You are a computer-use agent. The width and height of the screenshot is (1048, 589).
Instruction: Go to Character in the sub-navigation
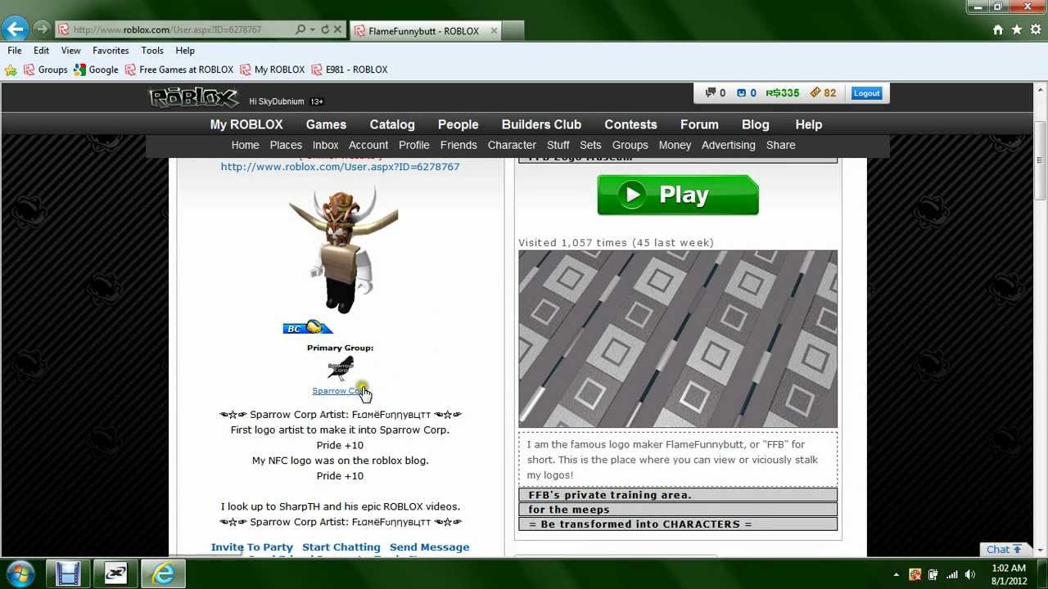[x=512, y=145]
